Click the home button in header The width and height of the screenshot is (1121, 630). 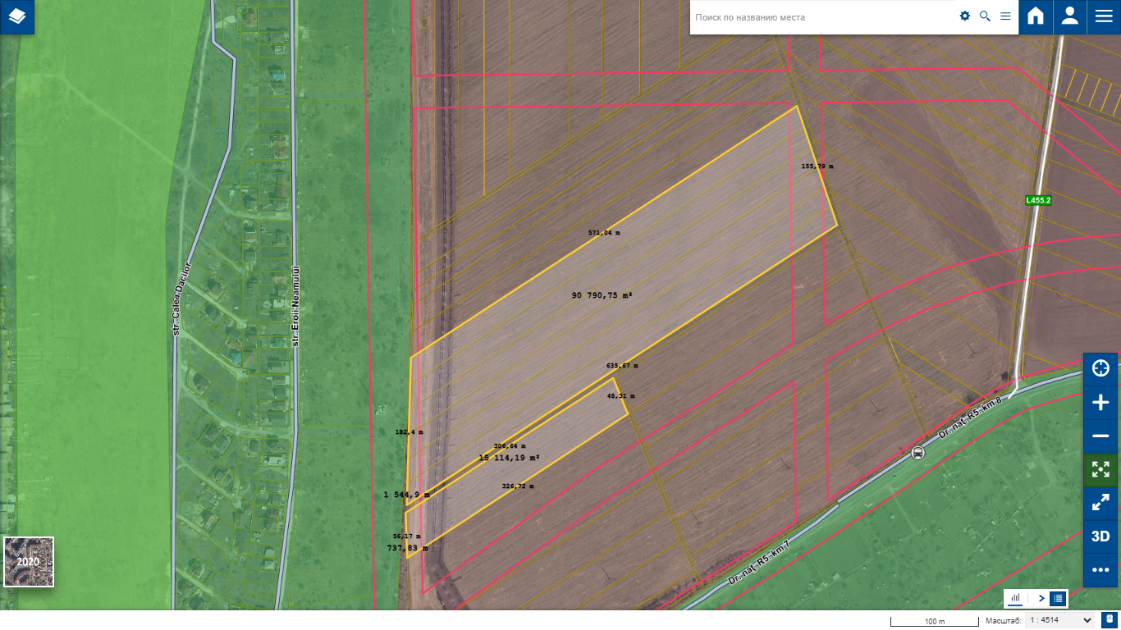1036,17
